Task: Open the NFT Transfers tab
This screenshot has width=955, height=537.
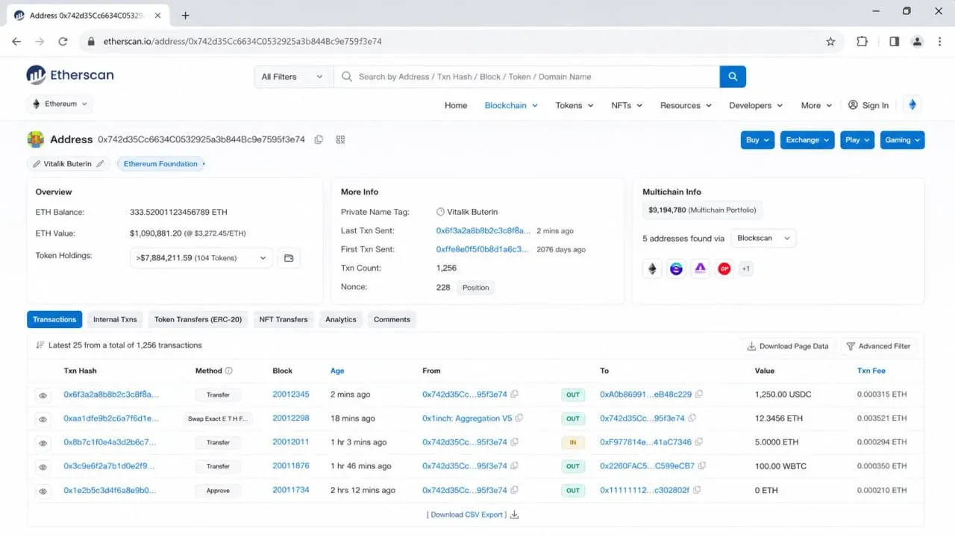Action: (x=284, y=319)
